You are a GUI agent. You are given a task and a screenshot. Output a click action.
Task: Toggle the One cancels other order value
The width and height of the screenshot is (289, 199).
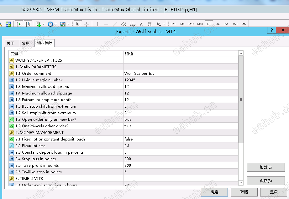[181, 126]
